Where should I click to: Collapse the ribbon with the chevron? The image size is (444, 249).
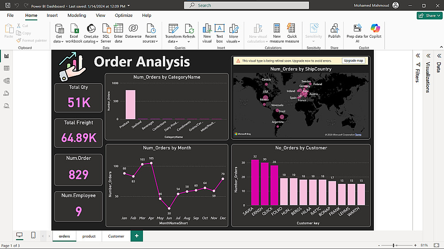441,47
